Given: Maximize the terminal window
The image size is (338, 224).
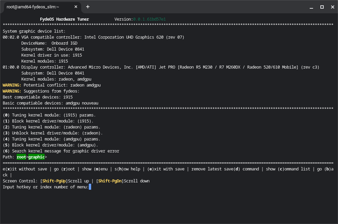Looking at the screenshot, I should [322, 7].
